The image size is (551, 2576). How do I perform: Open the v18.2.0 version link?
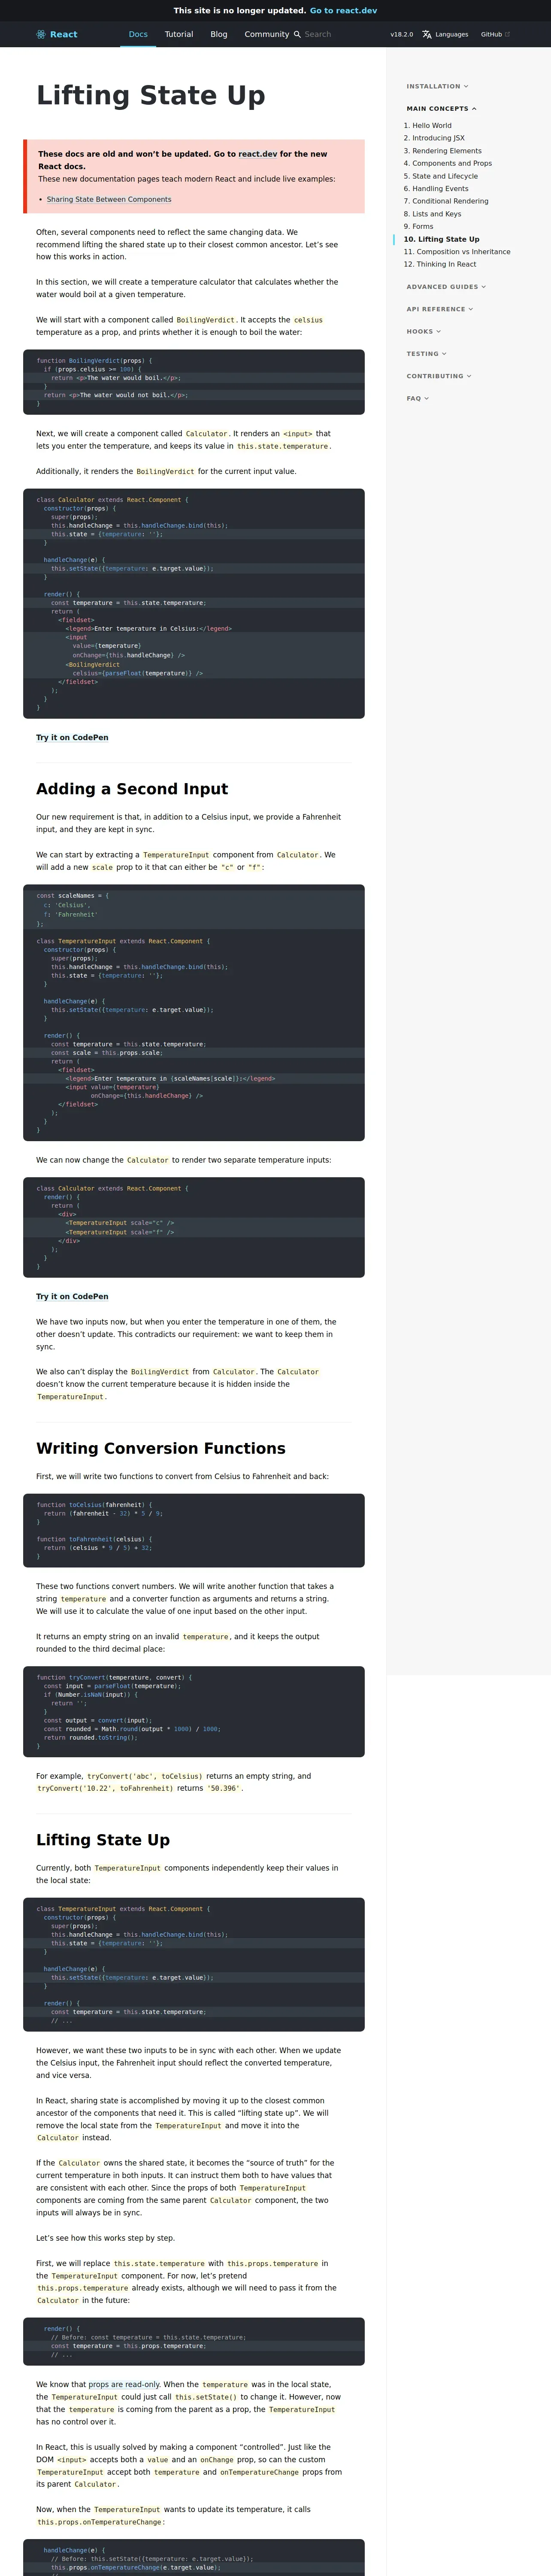pyautogui.click(x=401, y=34)
